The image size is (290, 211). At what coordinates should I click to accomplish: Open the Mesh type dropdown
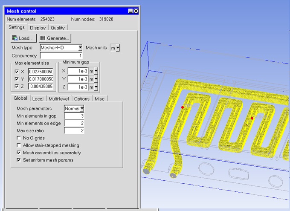coord(80,48)
